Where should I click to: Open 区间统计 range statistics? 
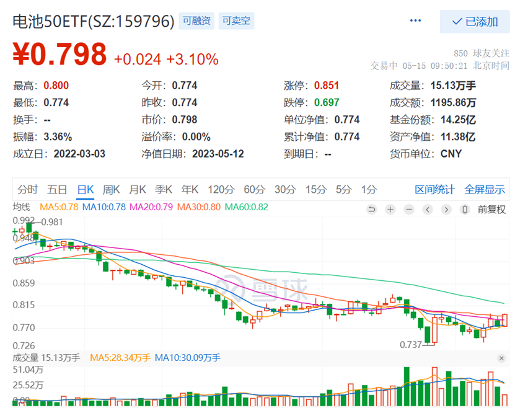tap(434, 190)
